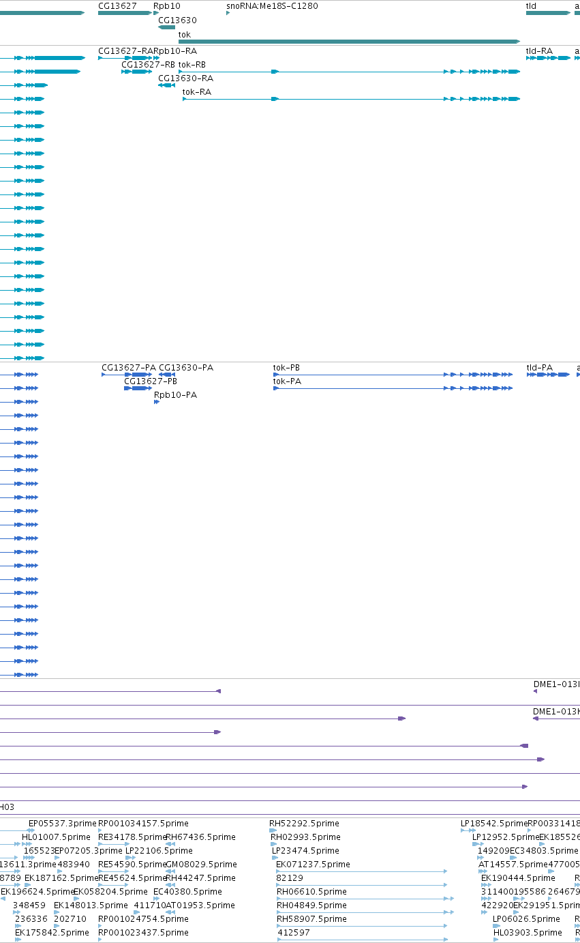
Task: Click EST EK187162.5prime
Action: pyautogui.click(x=61, y=878)
